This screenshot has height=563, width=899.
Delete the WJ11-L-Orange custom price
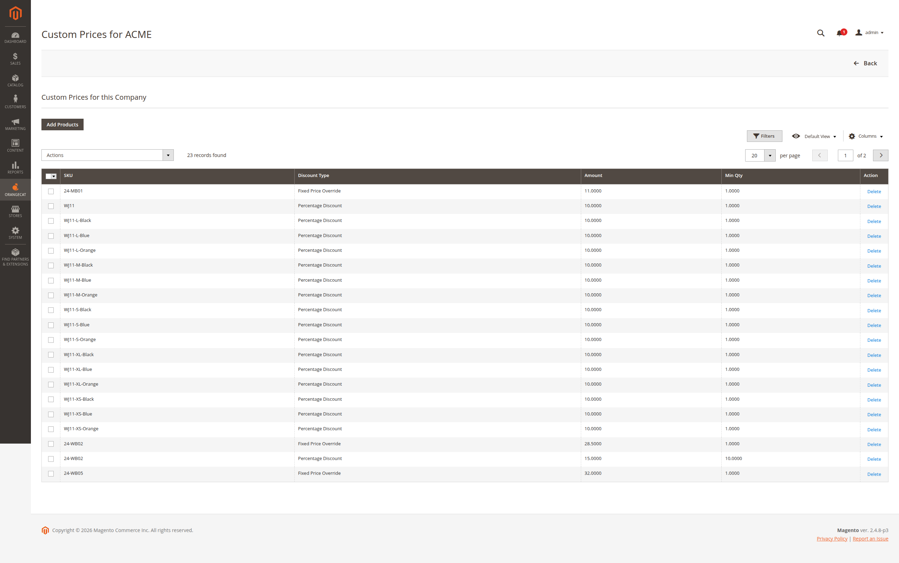(874, 251)
